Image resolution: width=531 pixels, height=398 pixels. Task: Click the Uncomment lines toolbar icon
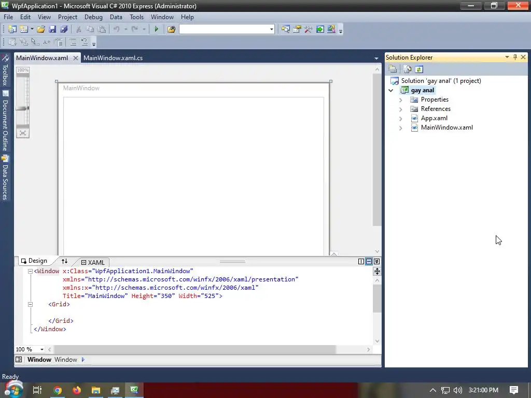tap(85, 42)
